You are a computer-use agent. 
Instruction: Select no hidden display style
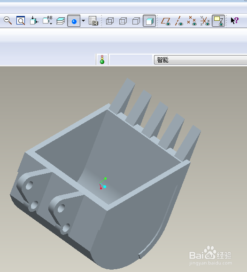[136, 21]
